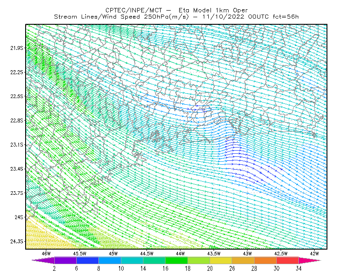
Task: Click the 21.9S latitude axis label
Action: coord(17,48)
